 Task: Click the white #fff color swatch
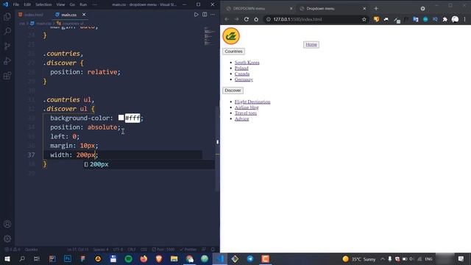[x=121, y=118]
